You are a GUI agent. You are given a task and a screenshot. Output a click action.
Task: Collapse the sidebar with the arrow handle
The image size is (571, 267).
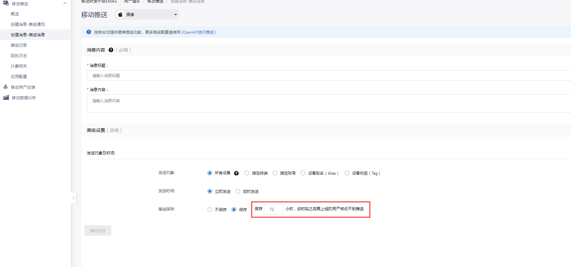[x=73, y=198]
